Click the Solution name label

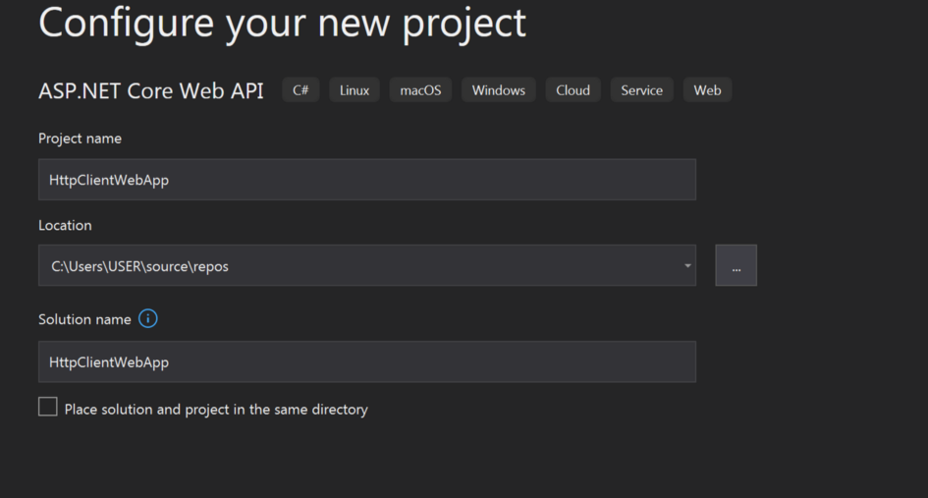84,319
